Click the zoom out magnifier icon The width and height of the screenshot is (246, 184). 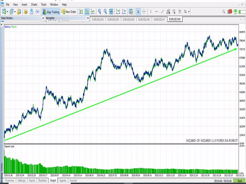(106, 12)
